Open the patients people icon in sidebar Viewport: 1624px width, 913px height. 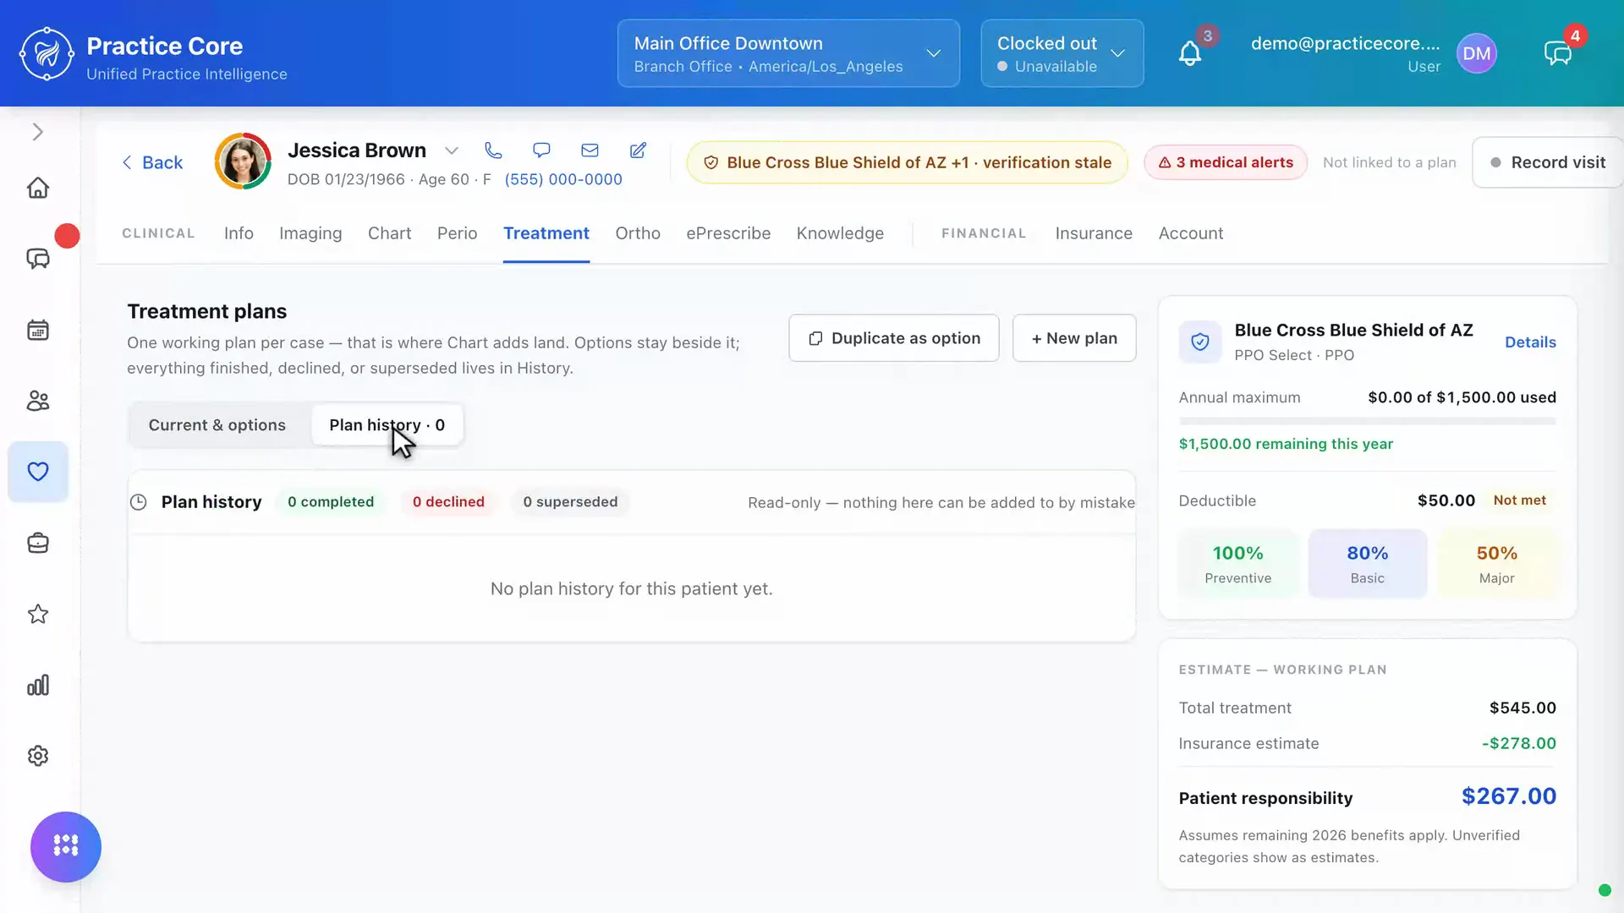38,401
